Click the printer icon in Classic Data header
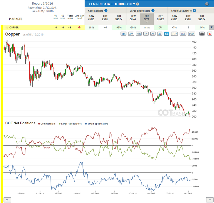Screen dimensions: 214x203 point(207,4)
